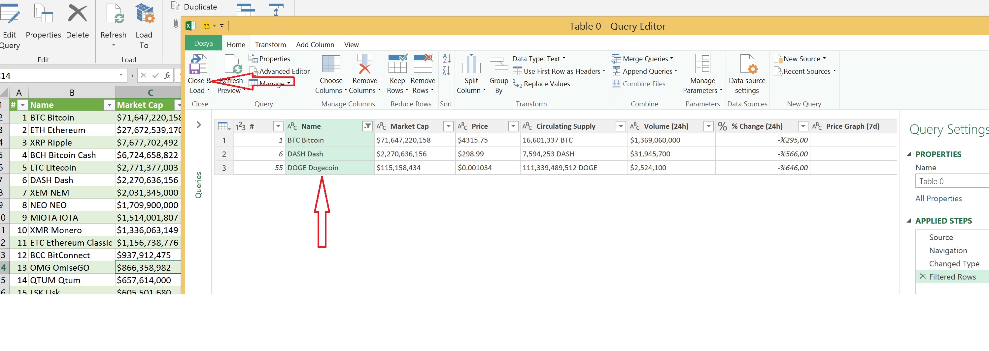989x351 pixels.
Task: Click the Duplicate button in Excel ribbon
Action: 194,7
